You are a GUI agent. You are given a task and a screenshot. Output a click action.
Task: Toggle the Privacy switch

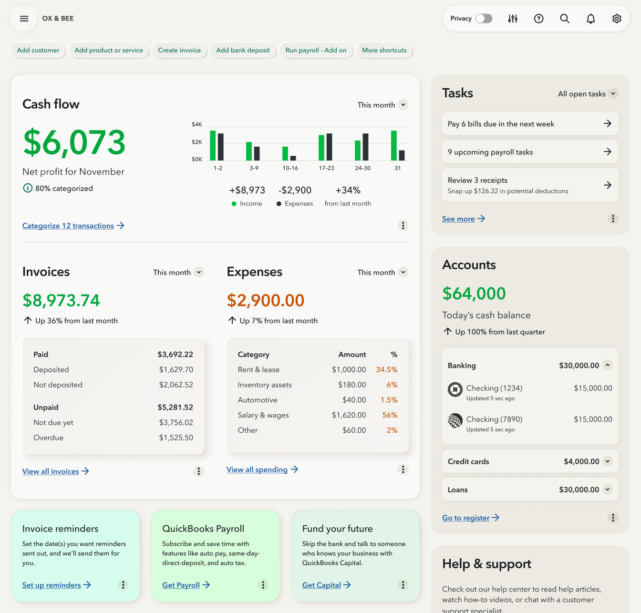click(x=484, y=19)
